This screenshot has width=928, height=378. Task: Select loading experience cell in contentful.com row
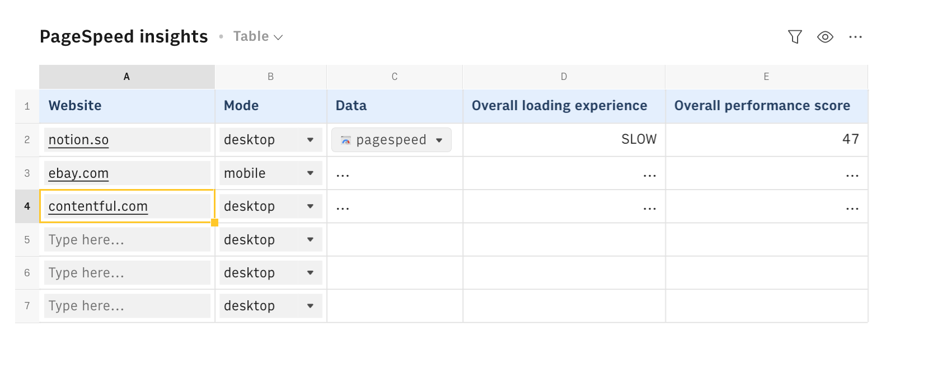[x=564, y=206]
